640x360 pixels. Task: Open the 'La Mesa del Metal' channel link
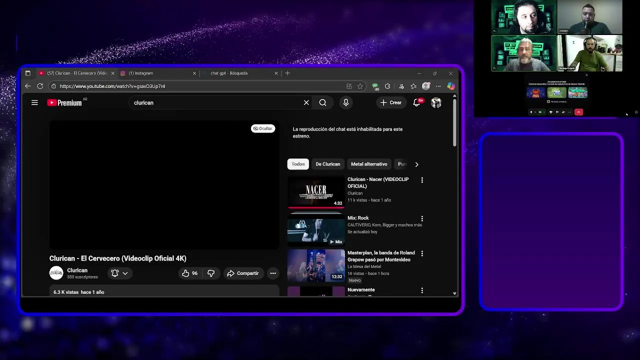(367, 266)
